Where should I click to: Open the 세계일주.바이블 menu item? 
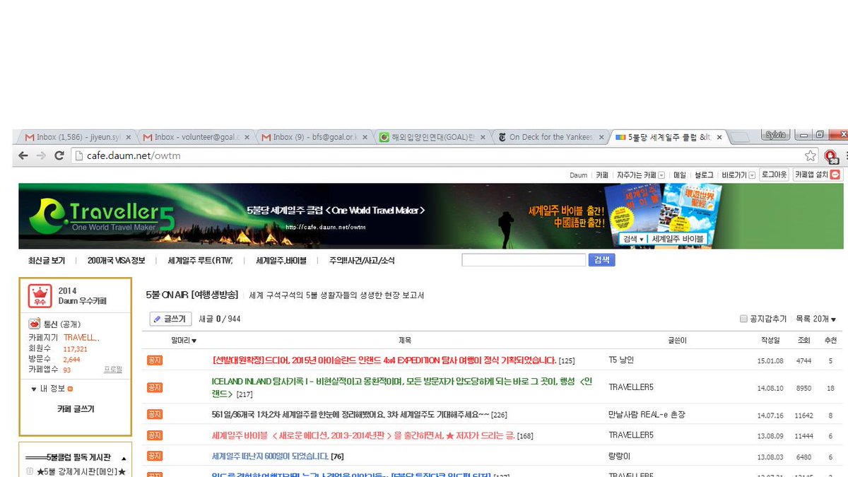[x=281, y=261]
